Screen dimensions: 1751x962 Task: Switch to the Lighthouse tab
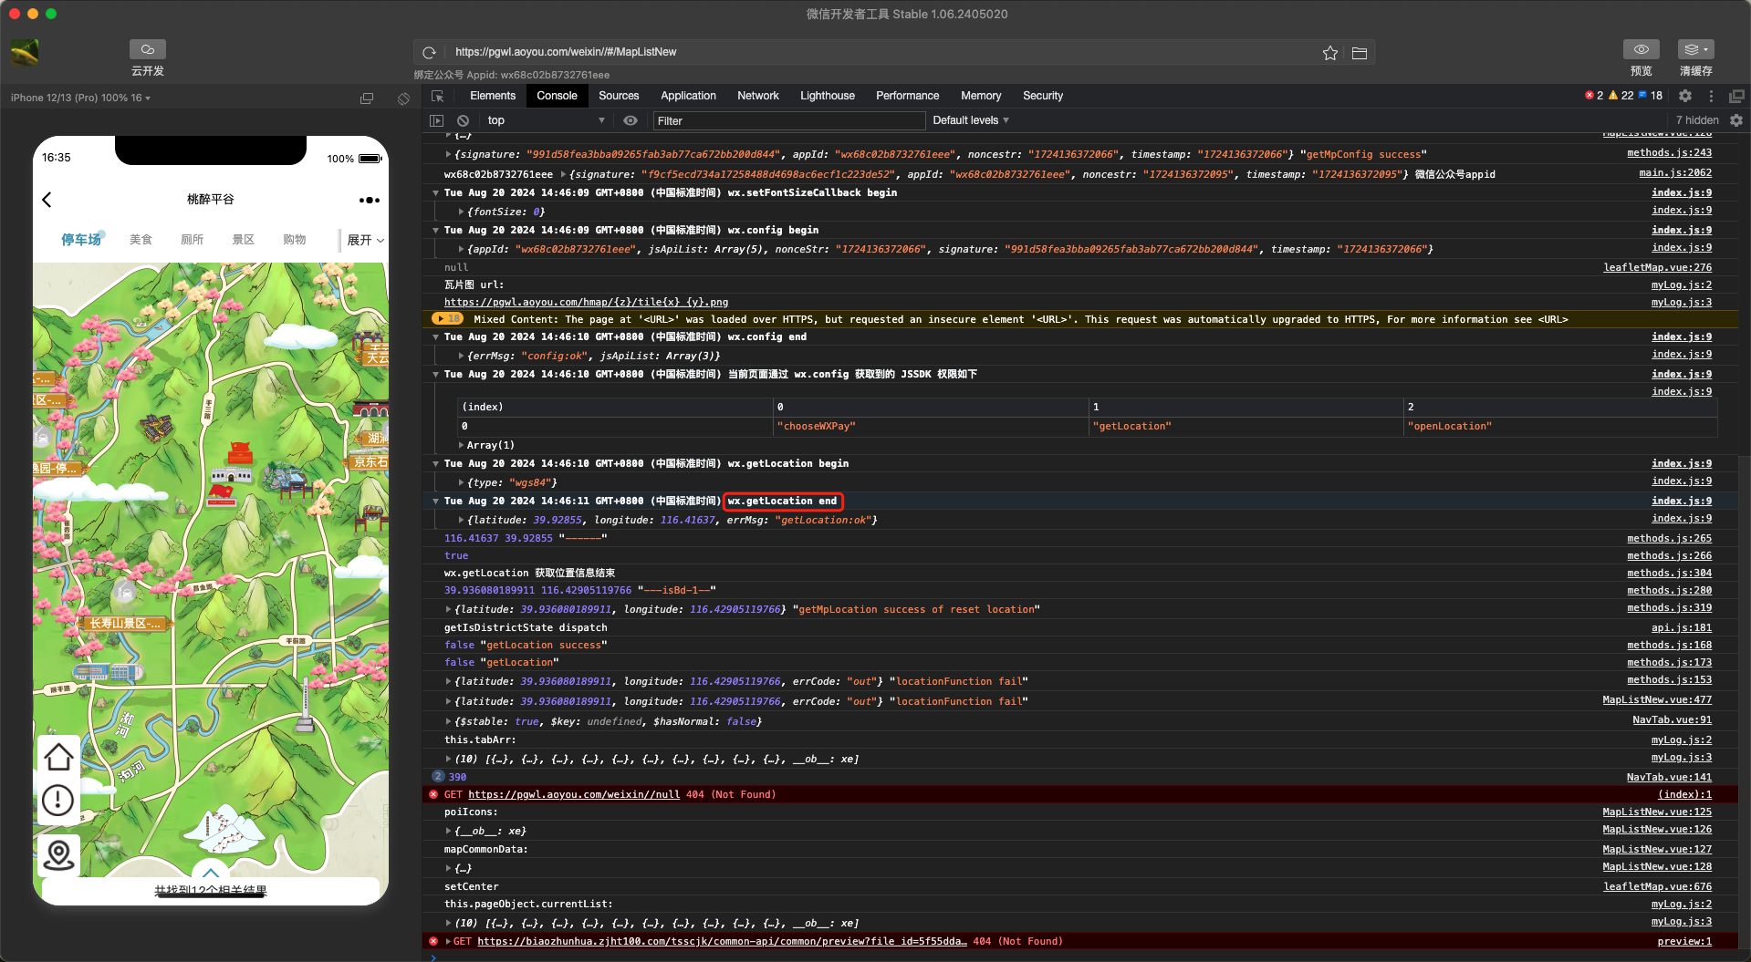(828, 96)
